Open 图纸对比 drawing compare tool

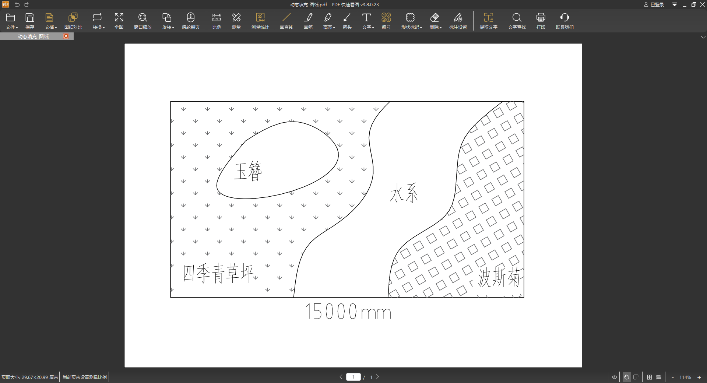click(73, 21)
